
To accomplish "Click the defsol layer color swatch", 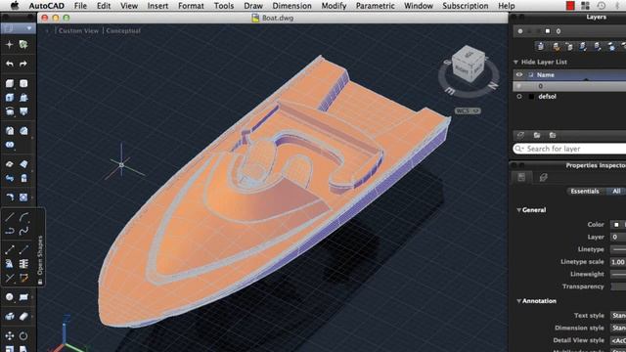I will 531,97.
